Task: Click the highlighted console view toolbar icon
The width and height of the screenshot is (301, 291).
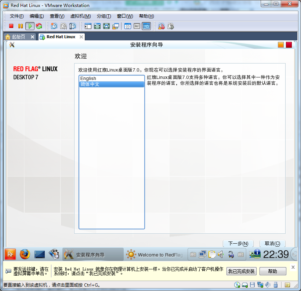Action: pos(146,26)
